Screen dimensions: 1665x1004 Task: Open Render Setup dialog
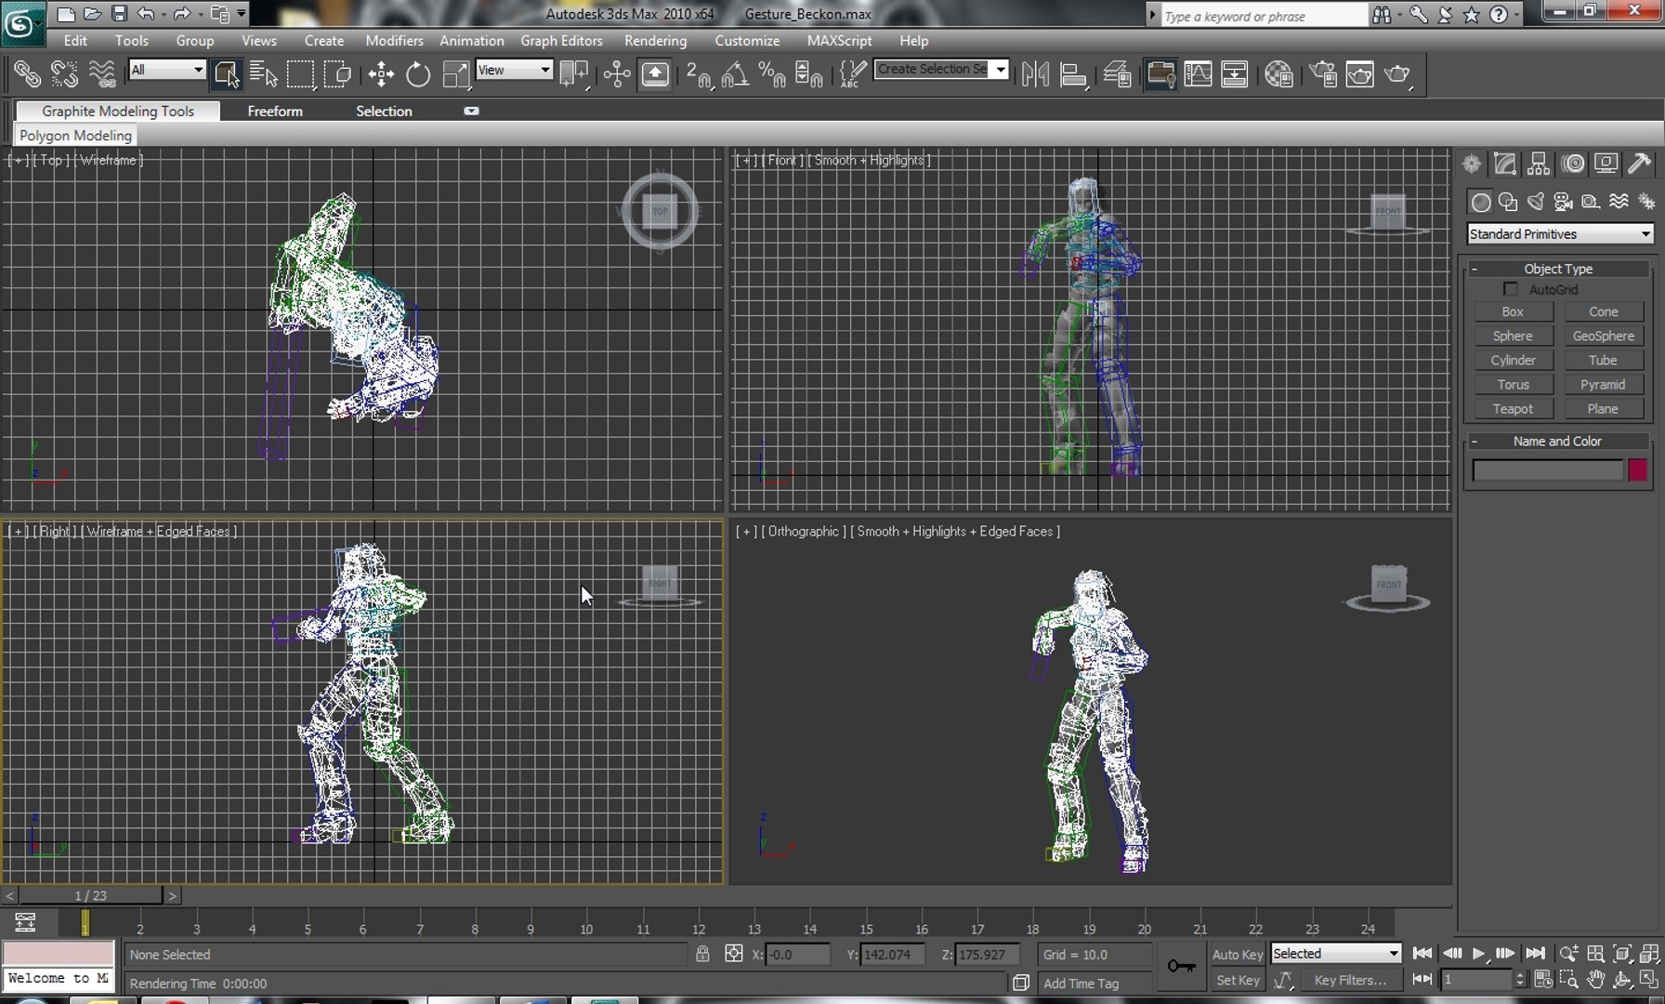coord(1322,74)
